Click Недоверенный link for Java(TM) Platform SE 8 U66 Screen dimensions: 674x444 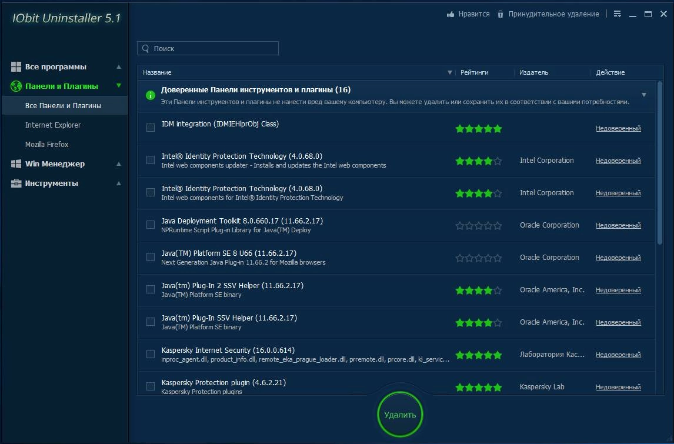coord(618,258)
